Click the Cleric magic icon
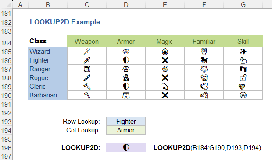 tap(165, 87)
